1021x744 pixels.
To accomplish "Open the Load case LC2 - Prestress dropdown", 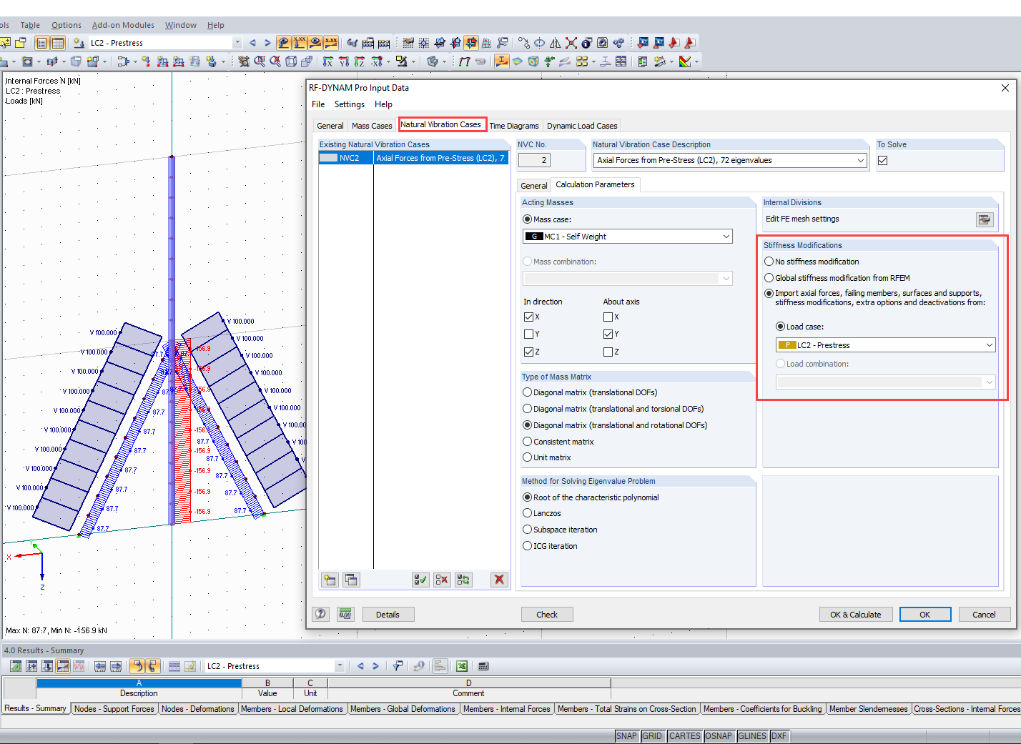I will pos(988,344).
